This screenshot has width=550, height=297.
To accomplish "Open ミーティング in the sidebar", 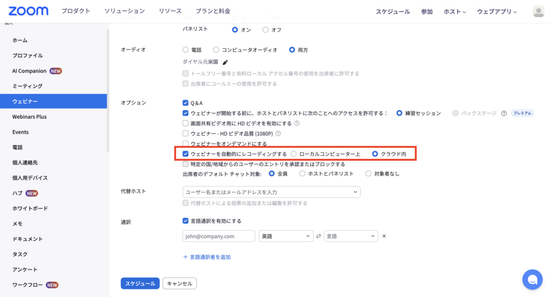I will [x=27, y=86].
